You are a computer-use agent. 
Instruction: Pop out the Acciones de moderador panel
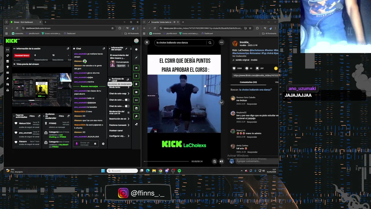pos(68,116)
